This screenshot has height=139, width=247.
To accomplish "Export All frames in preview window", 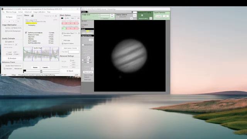I will pos(166,16).
